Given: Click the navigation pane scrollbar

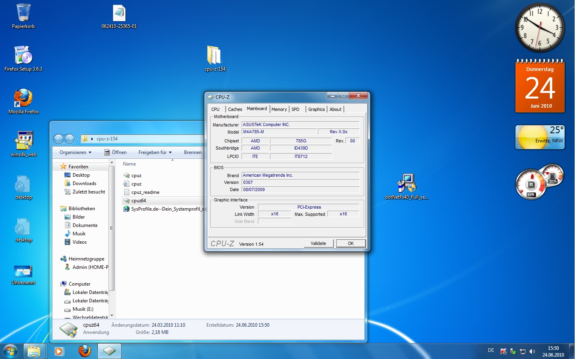Looking at the screenshot, I should click(x=112, y=228).
